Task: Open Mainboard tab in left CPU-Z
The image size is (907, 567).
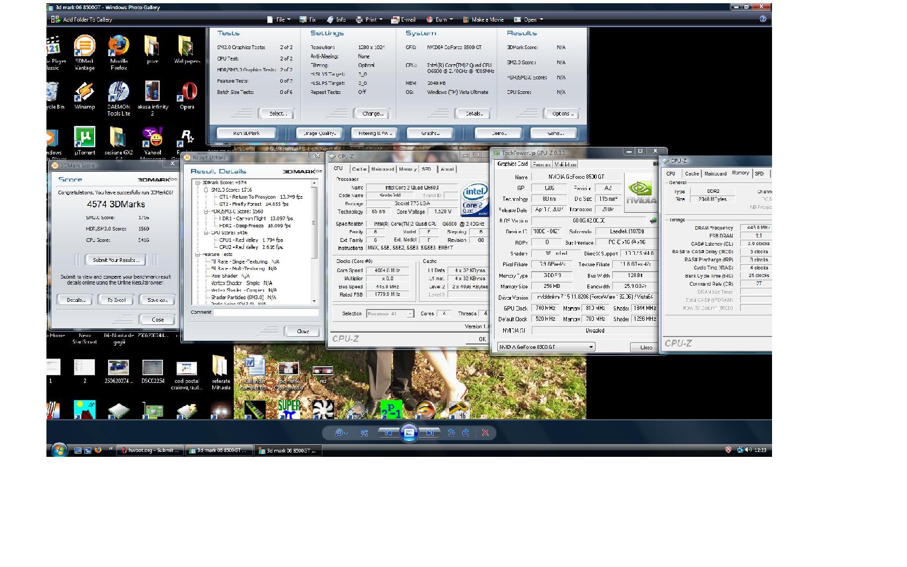Action: point(382,169)
